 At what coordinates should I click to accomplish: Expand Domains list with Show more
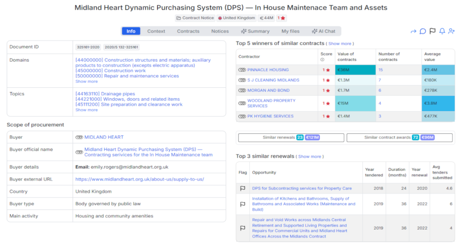(86, 81)
